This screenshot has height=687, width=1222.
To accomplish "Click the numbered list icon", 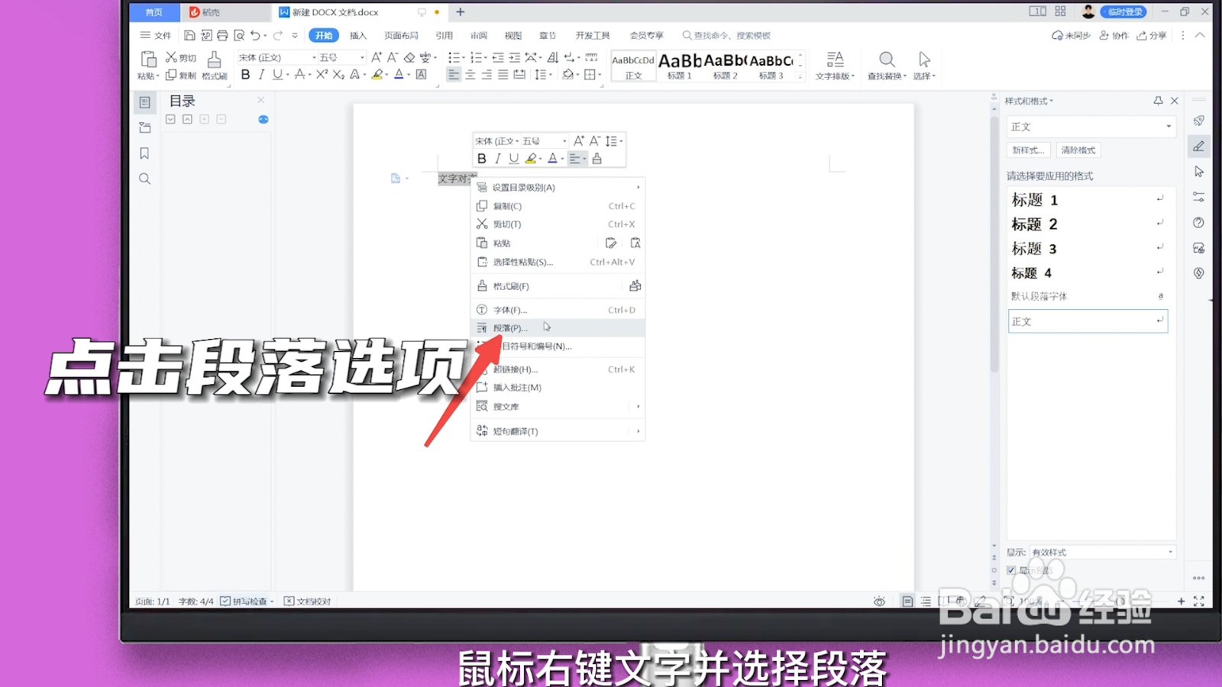I will pyautogui.click(x=477, y=57).
